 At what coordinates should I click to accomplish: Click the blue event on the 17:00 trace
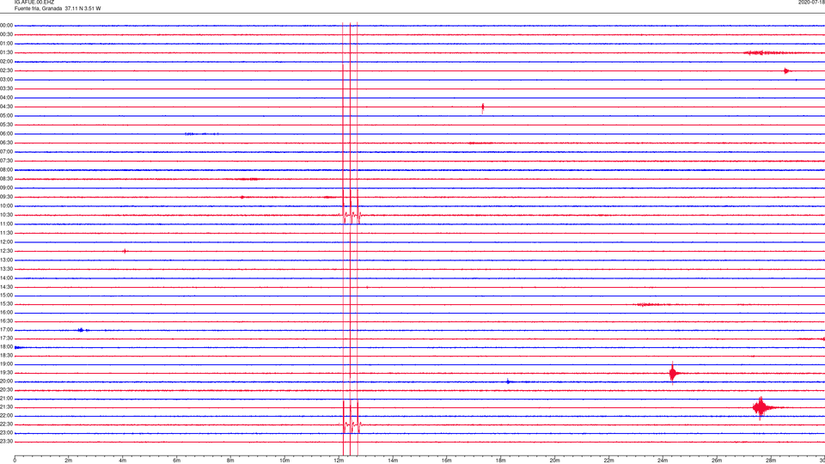coord(82,330)
